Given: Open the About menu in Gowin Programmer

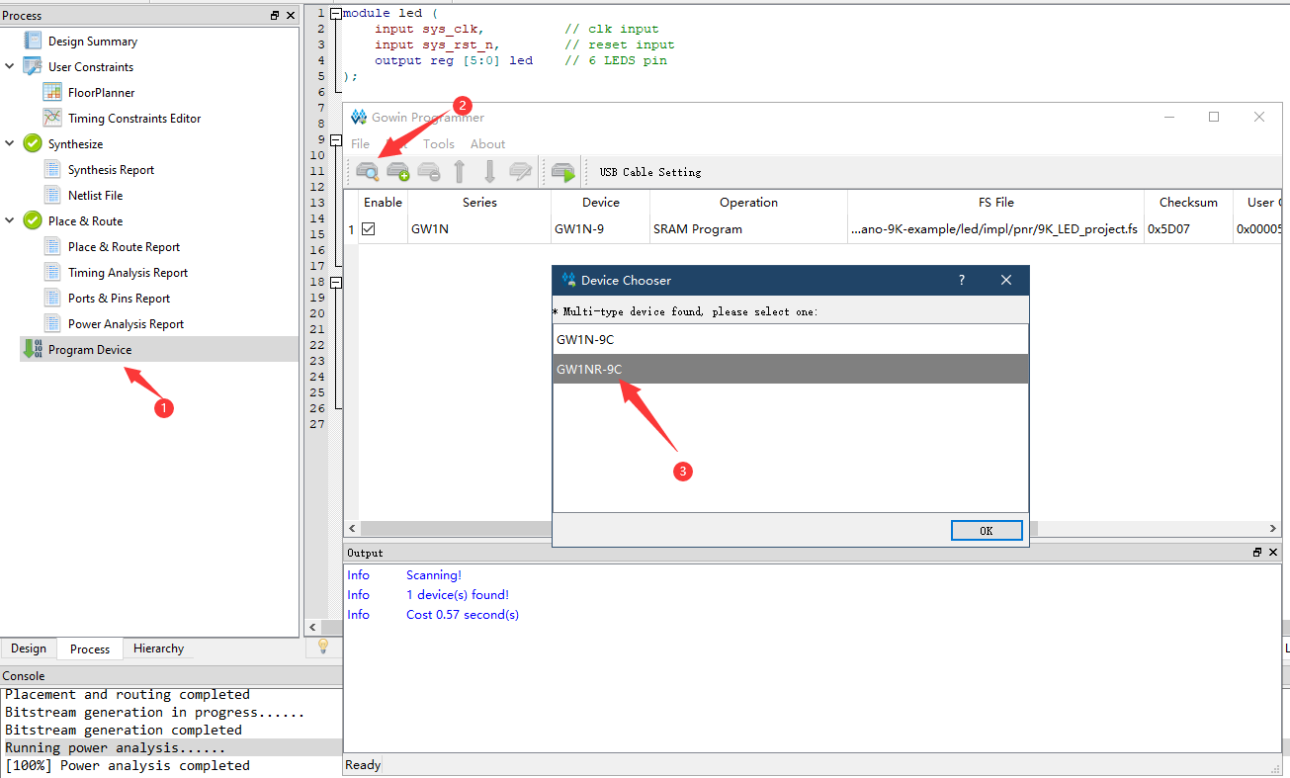Looking at the screenshot, I should (x=487, y=144).
